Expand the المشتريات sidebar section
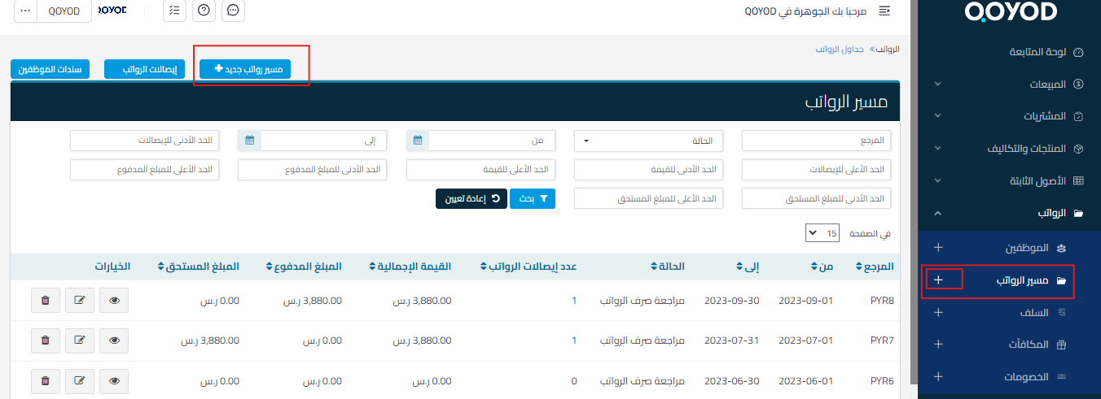This screenshot has width=1101, height=399. click(1010, 116)
